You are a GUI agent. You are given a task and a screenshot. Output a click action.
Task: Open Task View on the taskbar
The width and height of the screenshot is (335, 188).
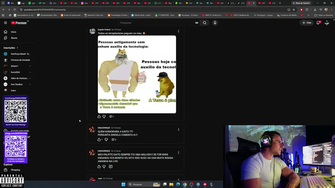pyautogui.click(x=165, y=184)
